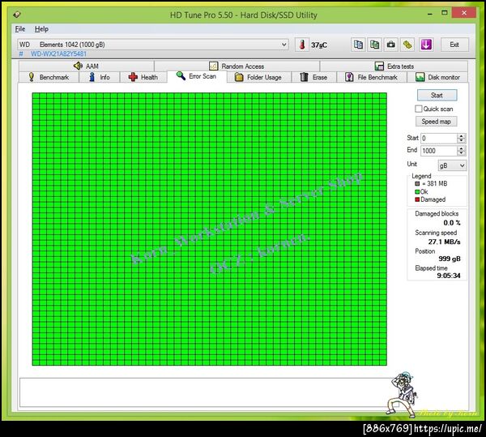Viewport: 486px width, 437px height.
Task: Click the End value input field
Action: (439, 151)
